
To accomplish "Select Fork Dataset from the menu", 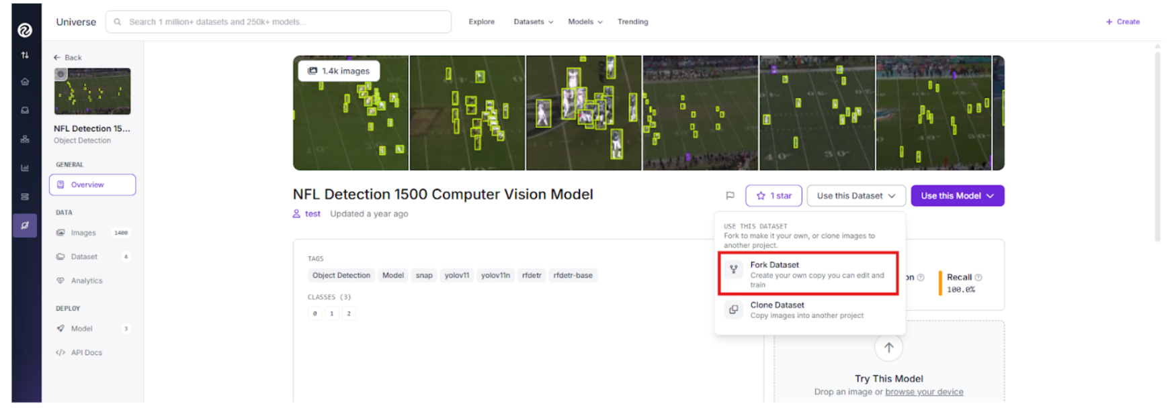I will [808, 274].
